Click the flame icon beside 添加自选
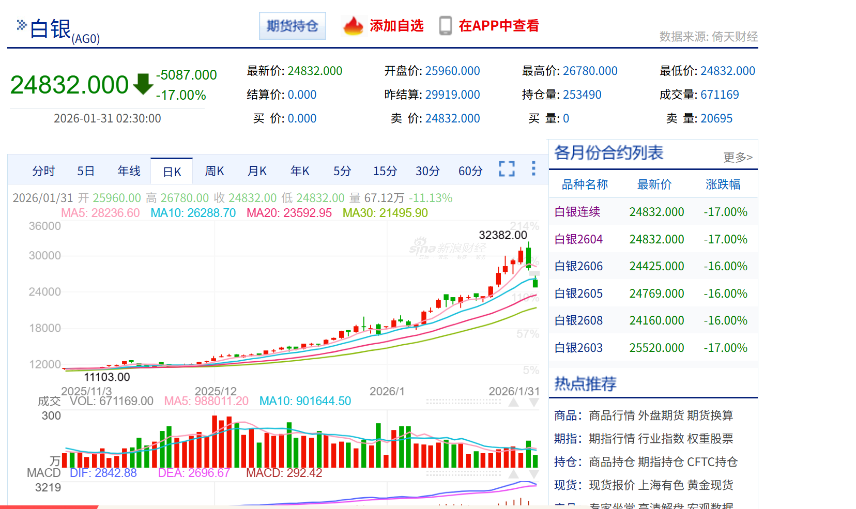The height and width of the screenshot is (509, 856). [354, 26]
